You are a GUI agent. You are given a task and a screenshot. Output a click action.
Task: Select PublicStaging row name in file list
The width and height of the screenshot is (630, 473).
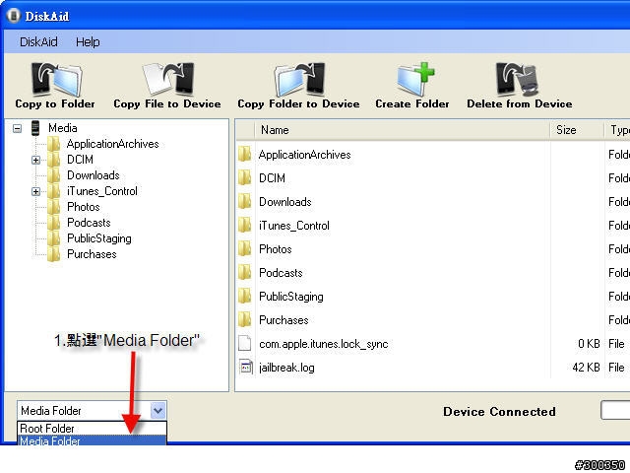coord(291,297)
